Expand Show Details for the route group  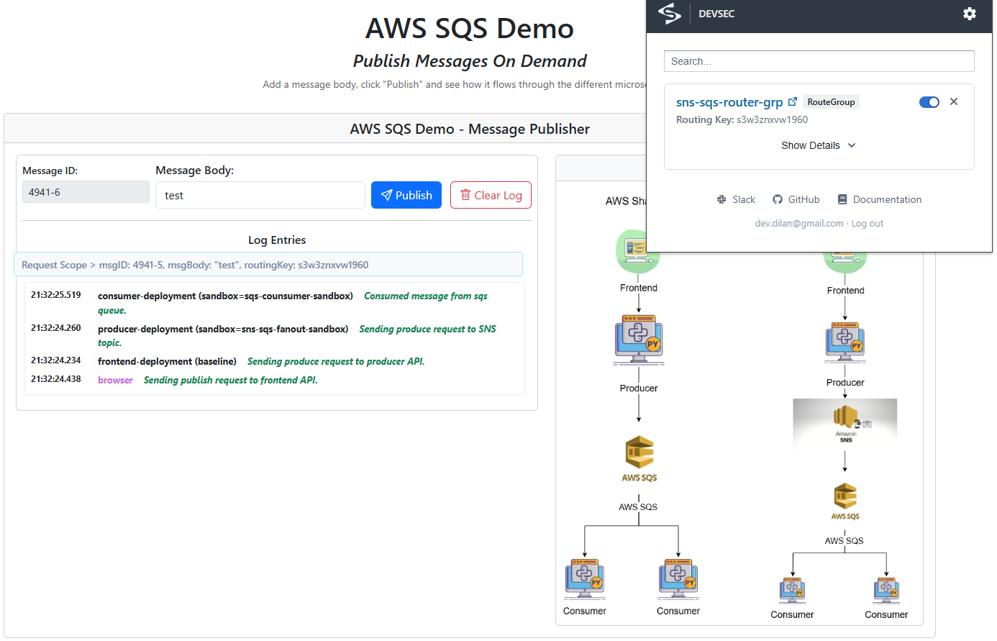pos(819,145)
